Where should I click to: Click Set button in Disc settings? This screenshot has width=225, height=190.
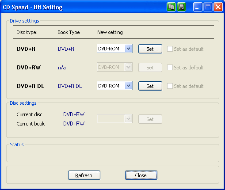click(x=150, y=119)
